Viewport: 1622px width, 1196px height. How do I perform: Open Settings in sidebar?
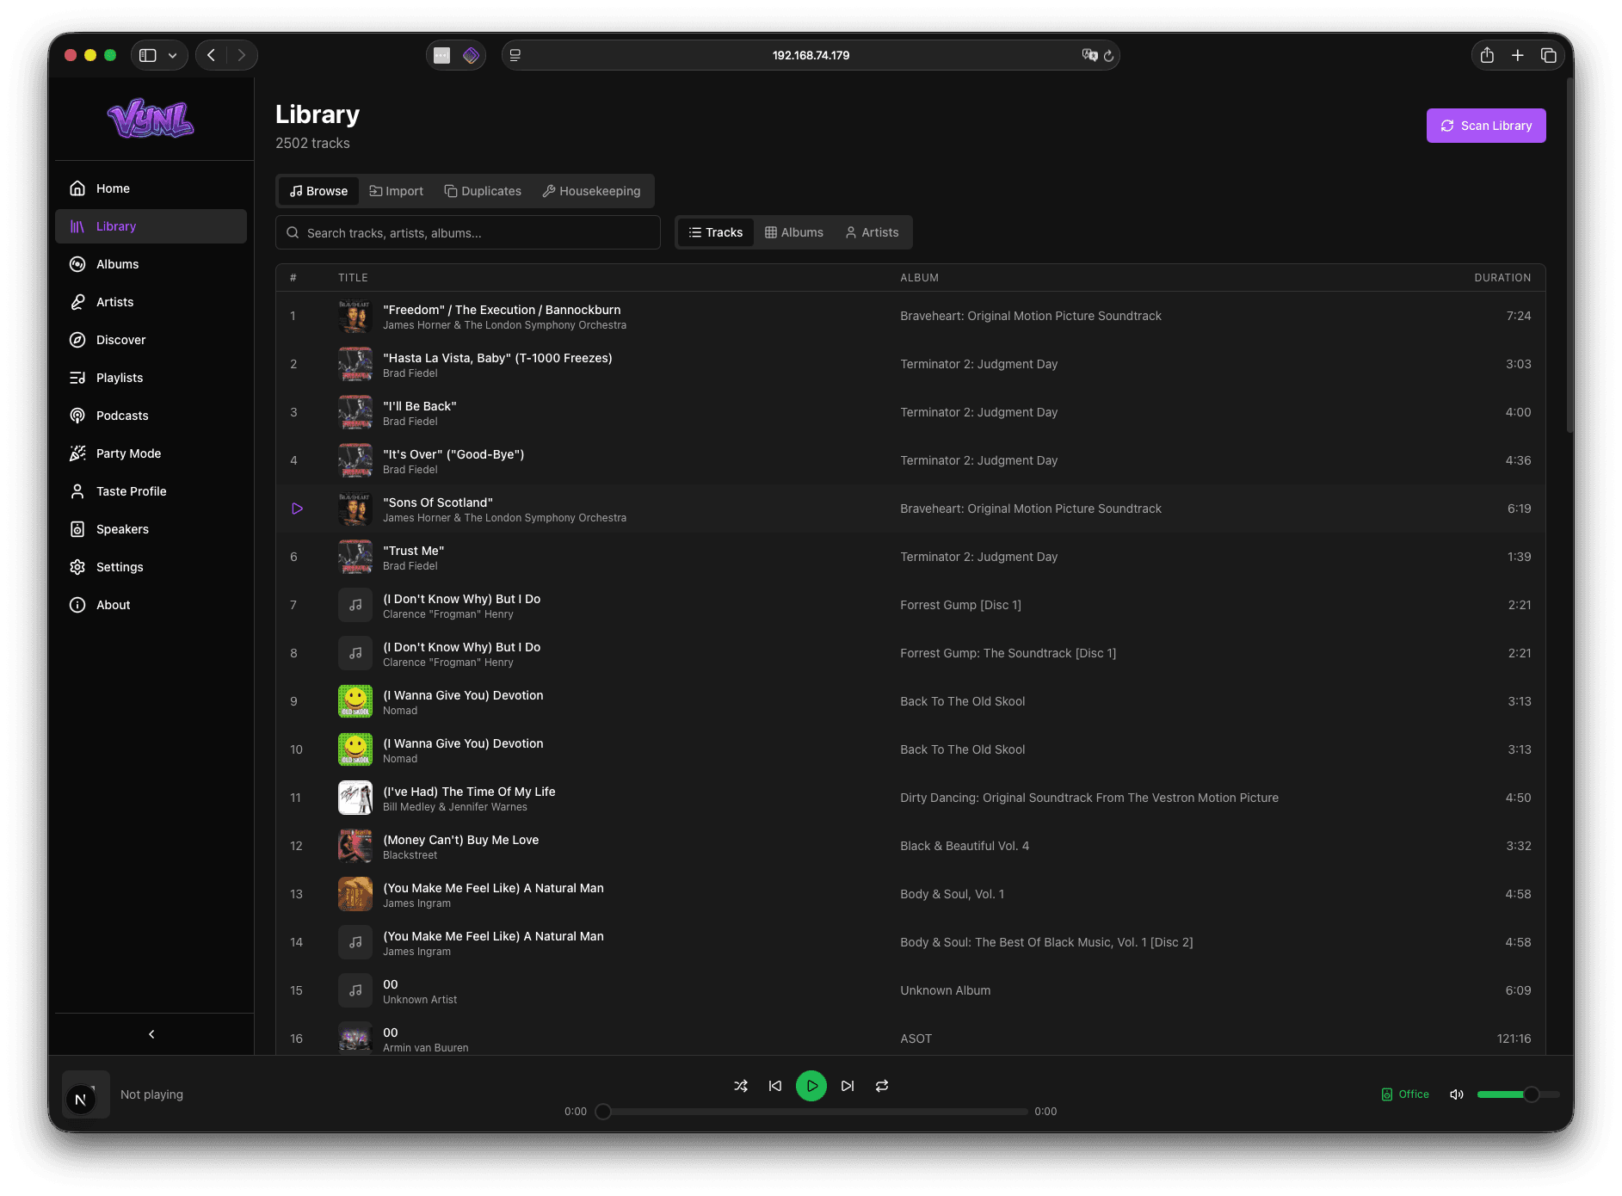[151, 567]
